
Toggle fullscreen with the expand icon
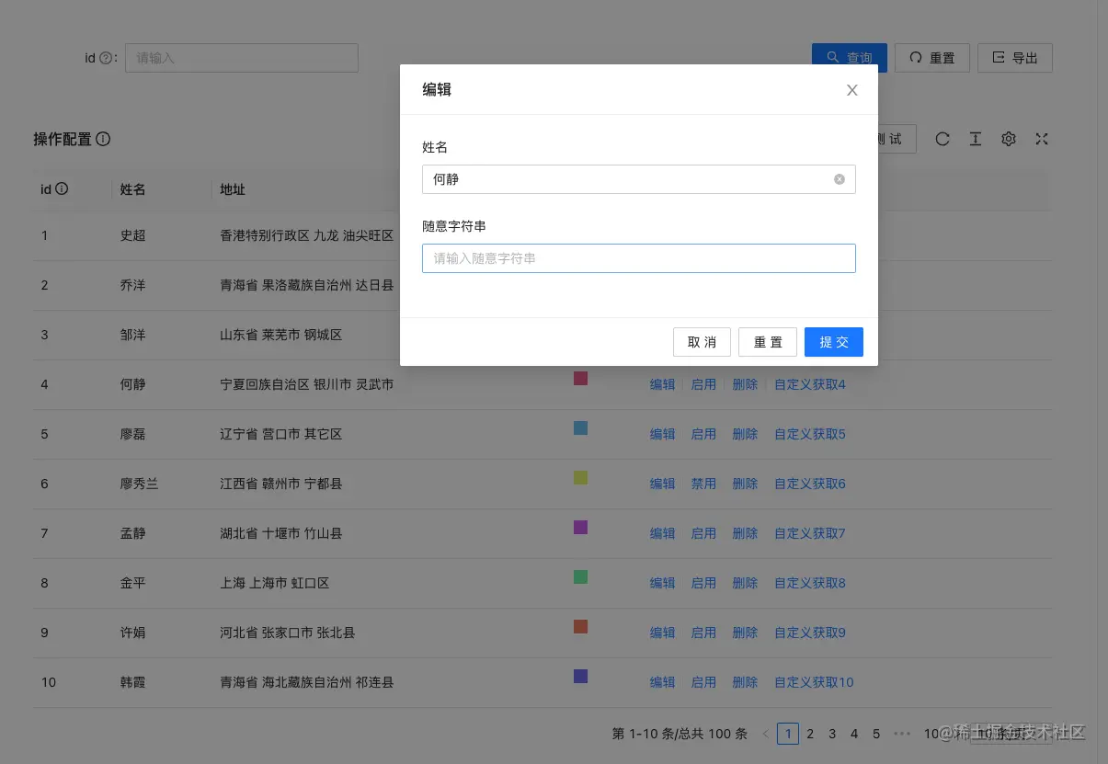click(x=1042, y=139)
